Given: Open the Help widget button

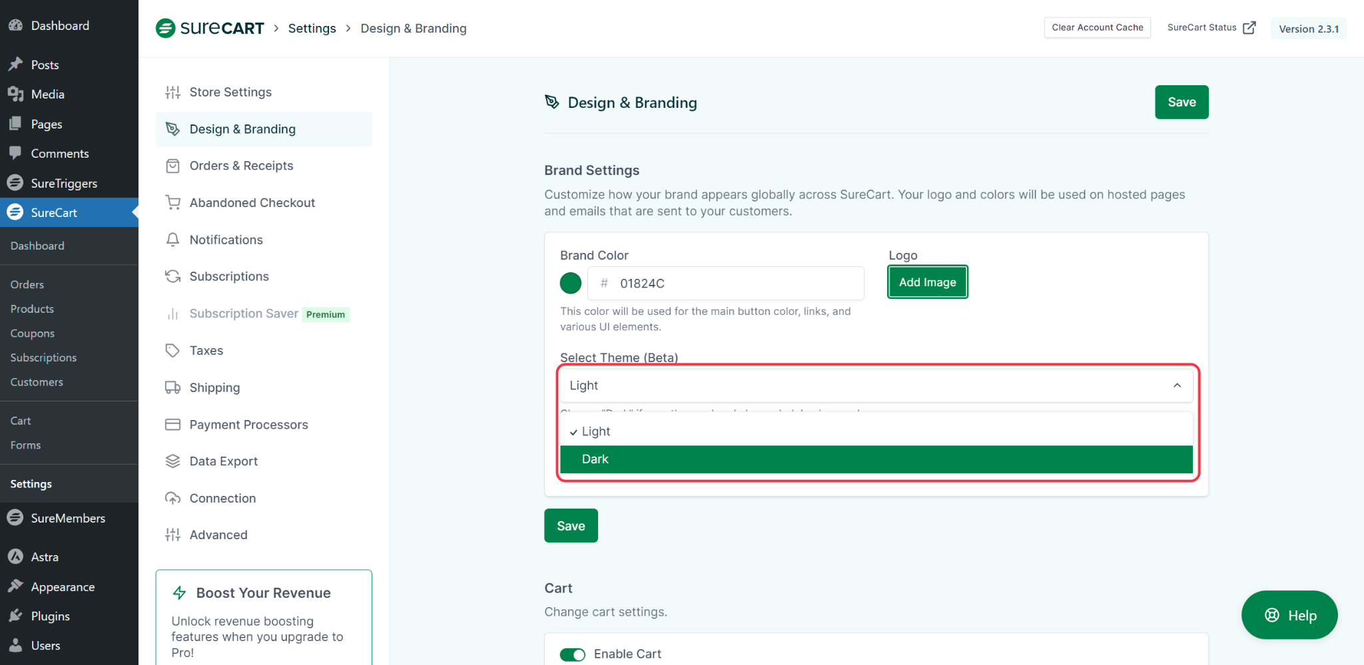Looking at the screenshot, I should [x=1289, y=615].
